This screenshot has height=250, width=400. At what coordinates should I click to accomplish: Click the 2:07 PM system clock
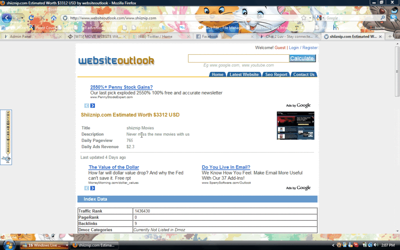tap(388, 245)
